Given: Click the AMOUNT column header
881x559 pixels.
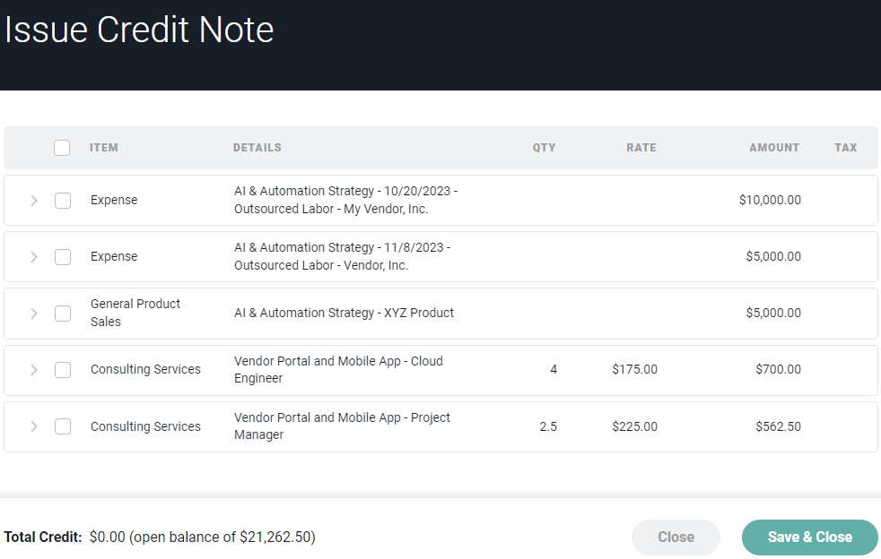Looking at the screenshot, I should pos(774,148).
